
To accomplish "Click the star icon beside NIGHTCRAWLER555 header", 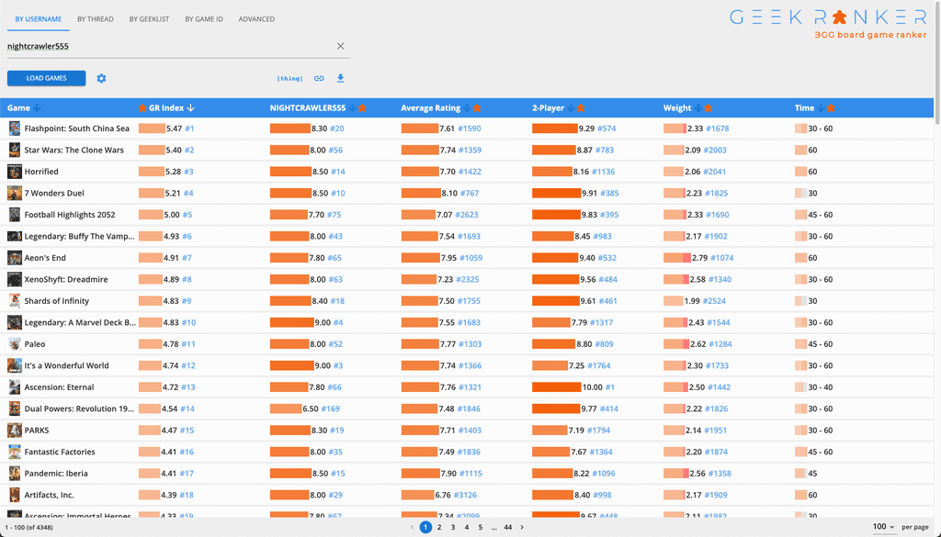I will (x=362, y=108).
